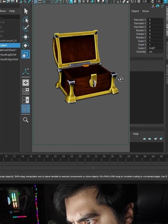168x224 pixels.
Task: Click third create-layer icon in layer editor
Action: pyautogui.click(x=156, y=139)
